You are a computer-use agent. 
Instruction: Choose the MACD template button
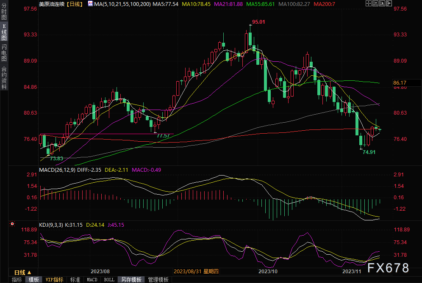(x=92, y=280)
